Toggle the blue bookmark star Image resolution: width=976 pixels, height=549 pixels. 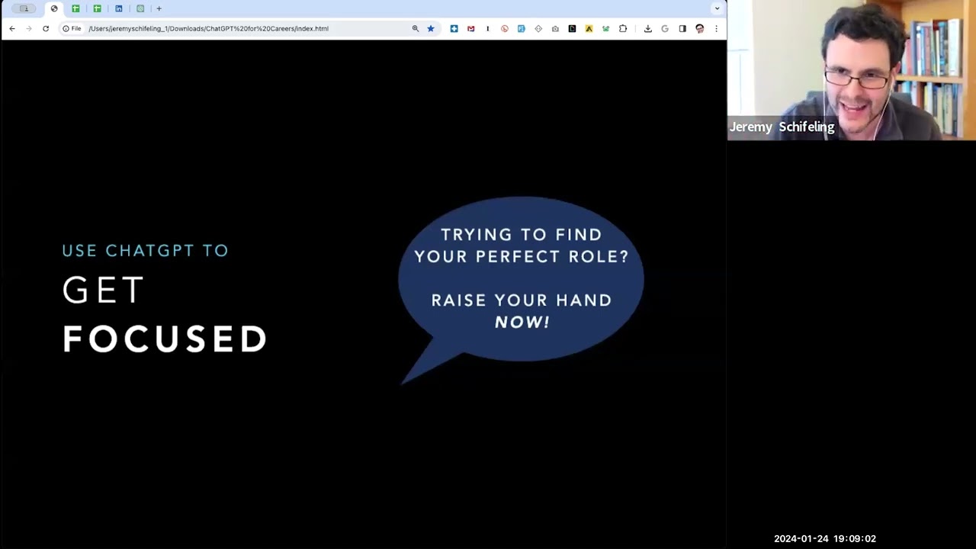tap(431, 28)
